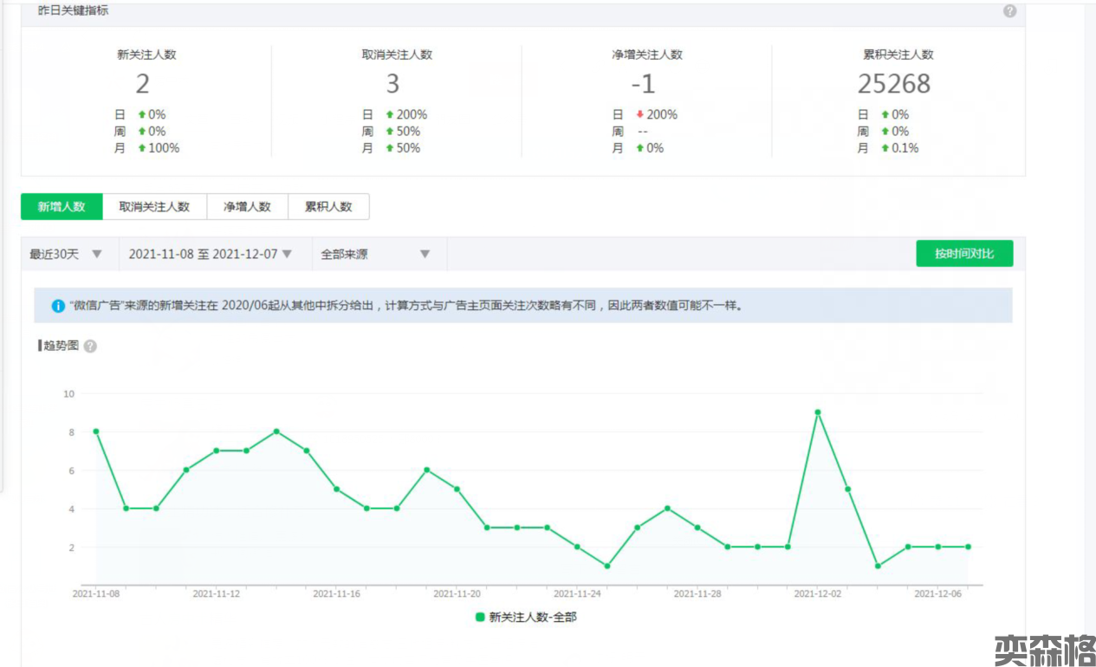Viewport: 1096px width, 667px height.
Task: Click the first data point on 2021-11-08
Action: [95, 431]
